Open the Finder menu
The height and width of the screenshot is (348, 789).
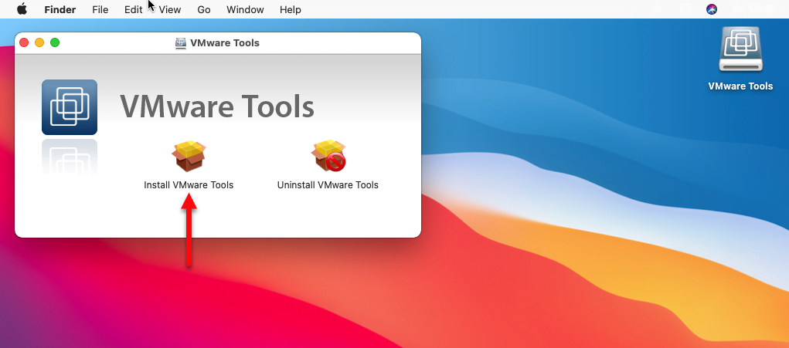click(x=60, y=9)
